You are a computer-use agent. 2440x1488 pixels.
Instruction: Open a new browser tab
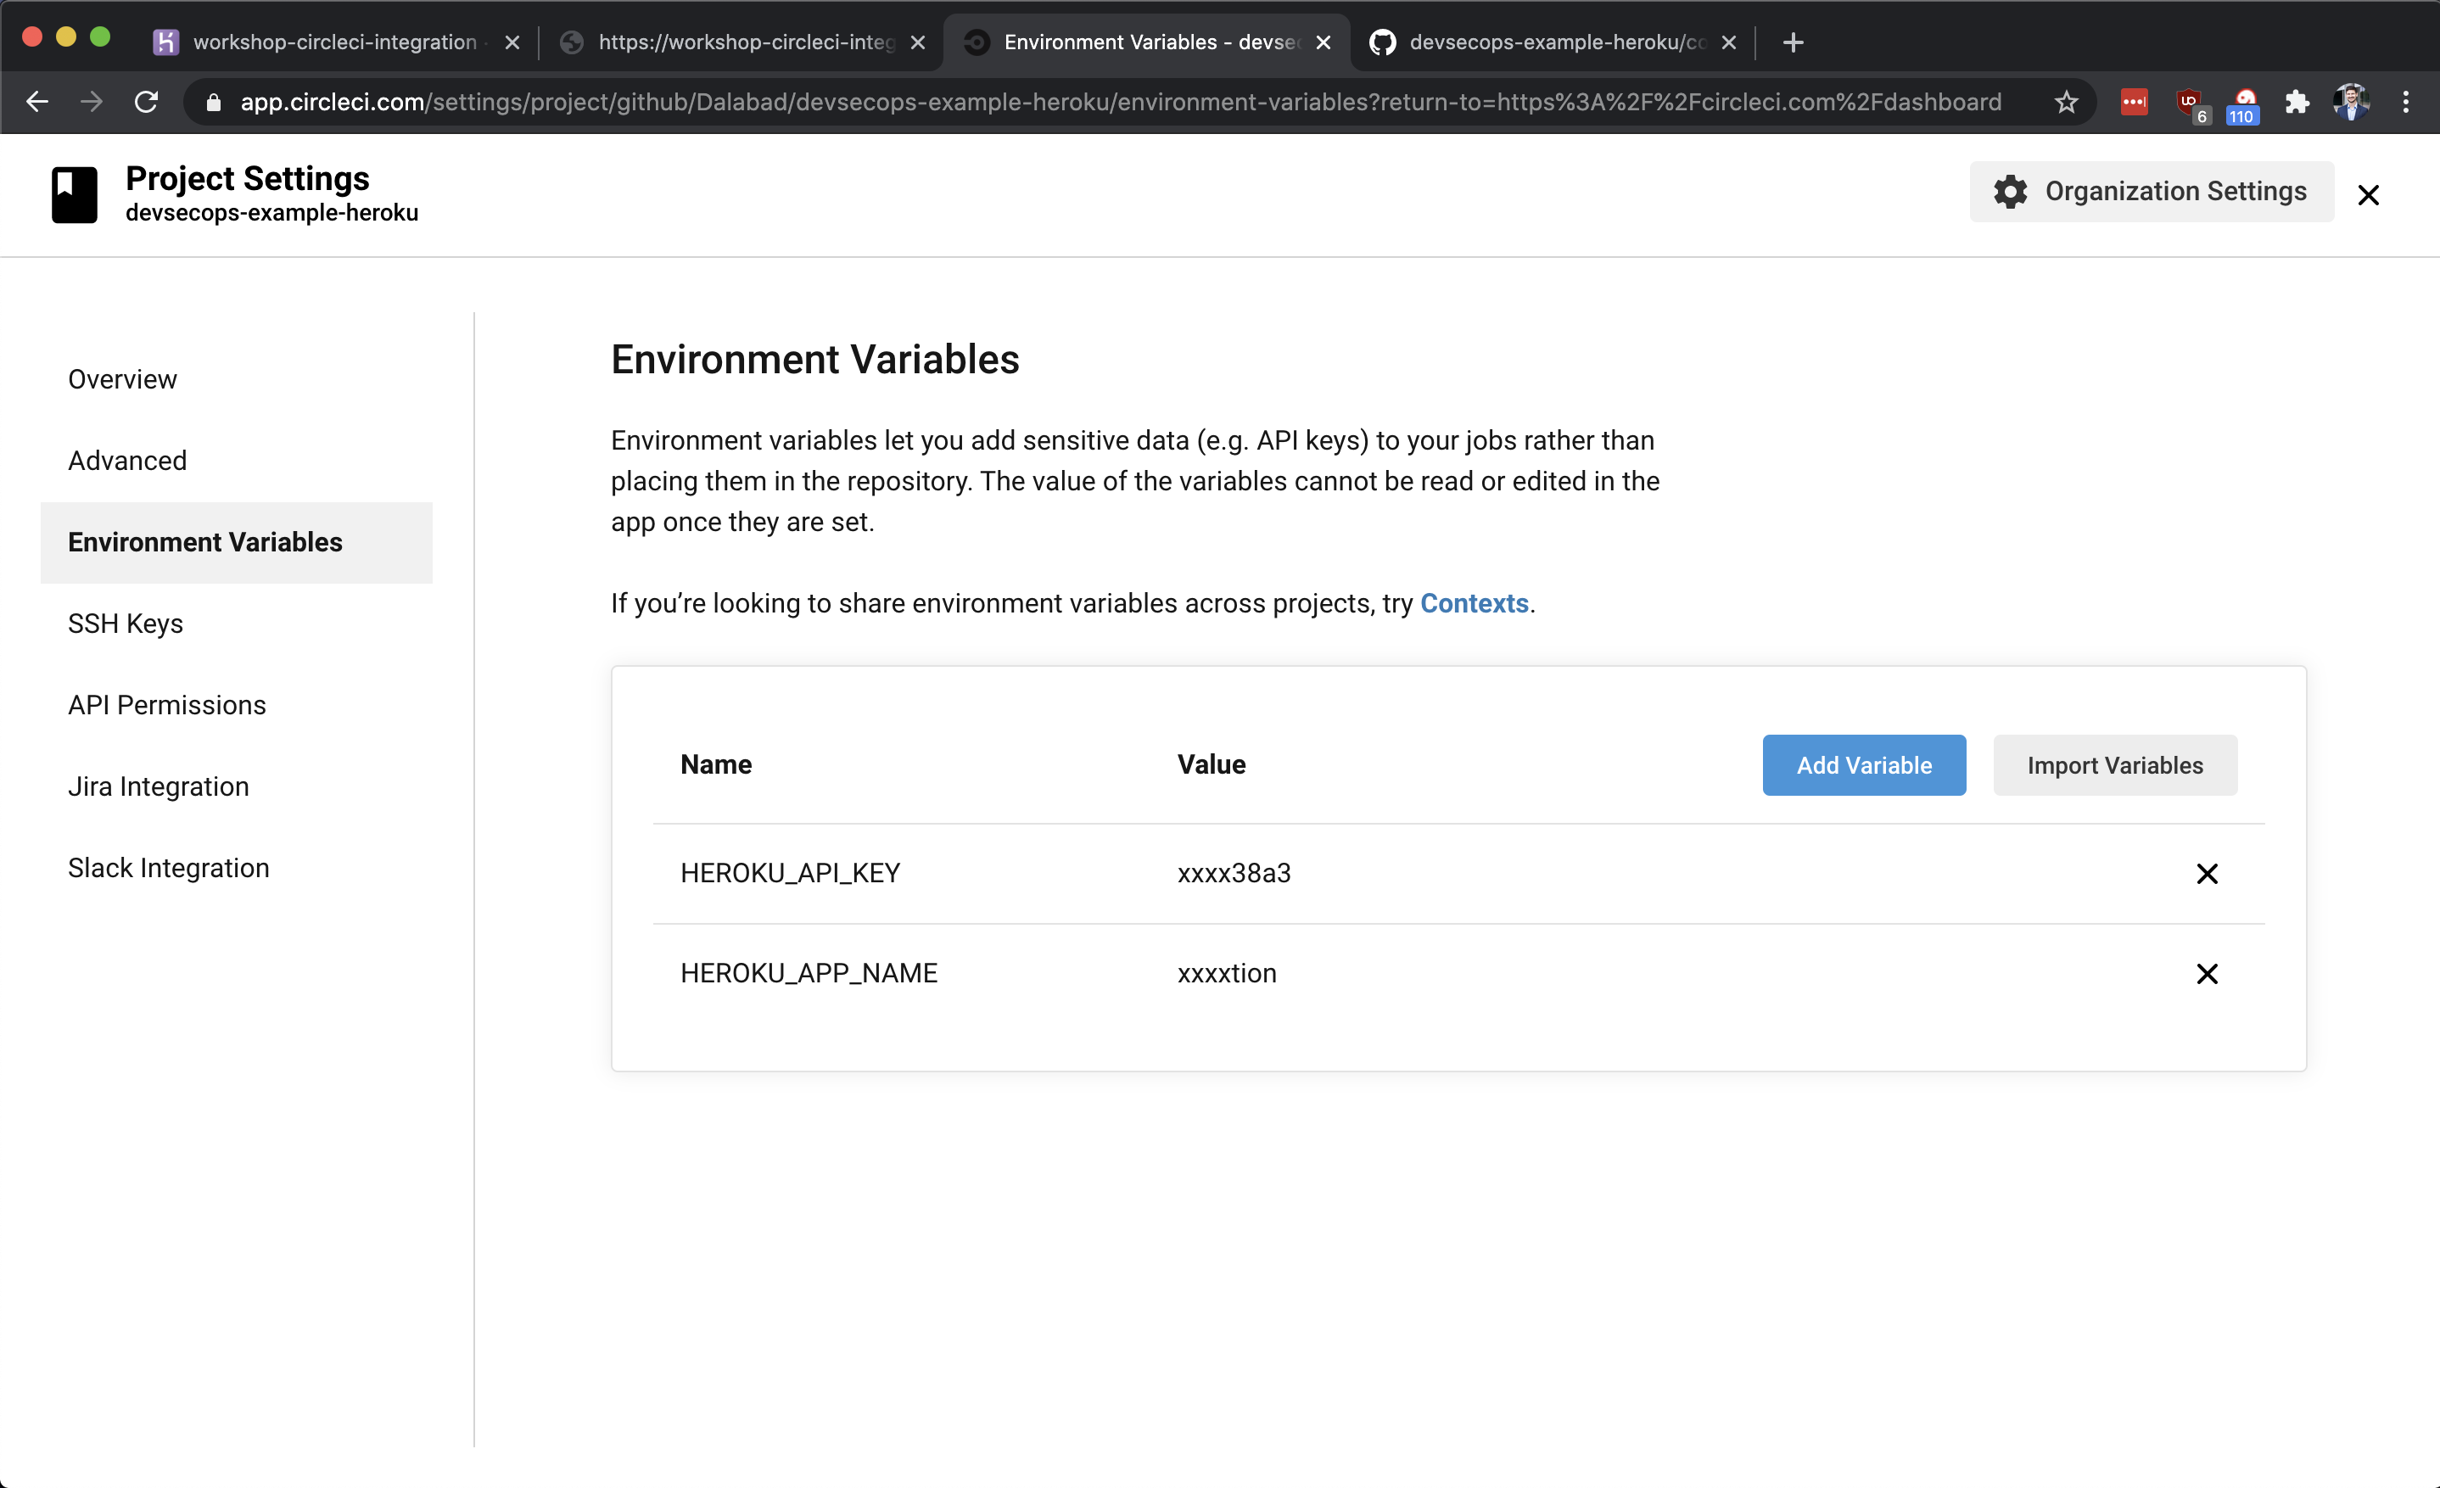(1793, 42)
